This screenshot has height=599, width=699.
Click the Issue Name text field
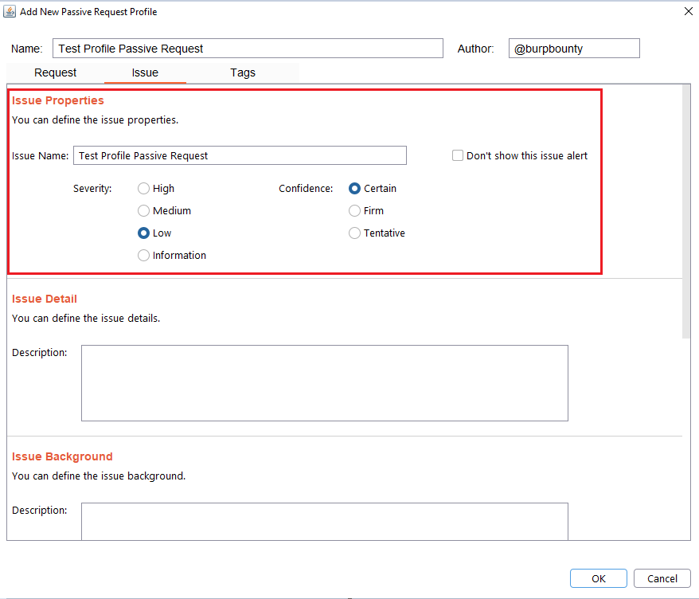[240, 155]
